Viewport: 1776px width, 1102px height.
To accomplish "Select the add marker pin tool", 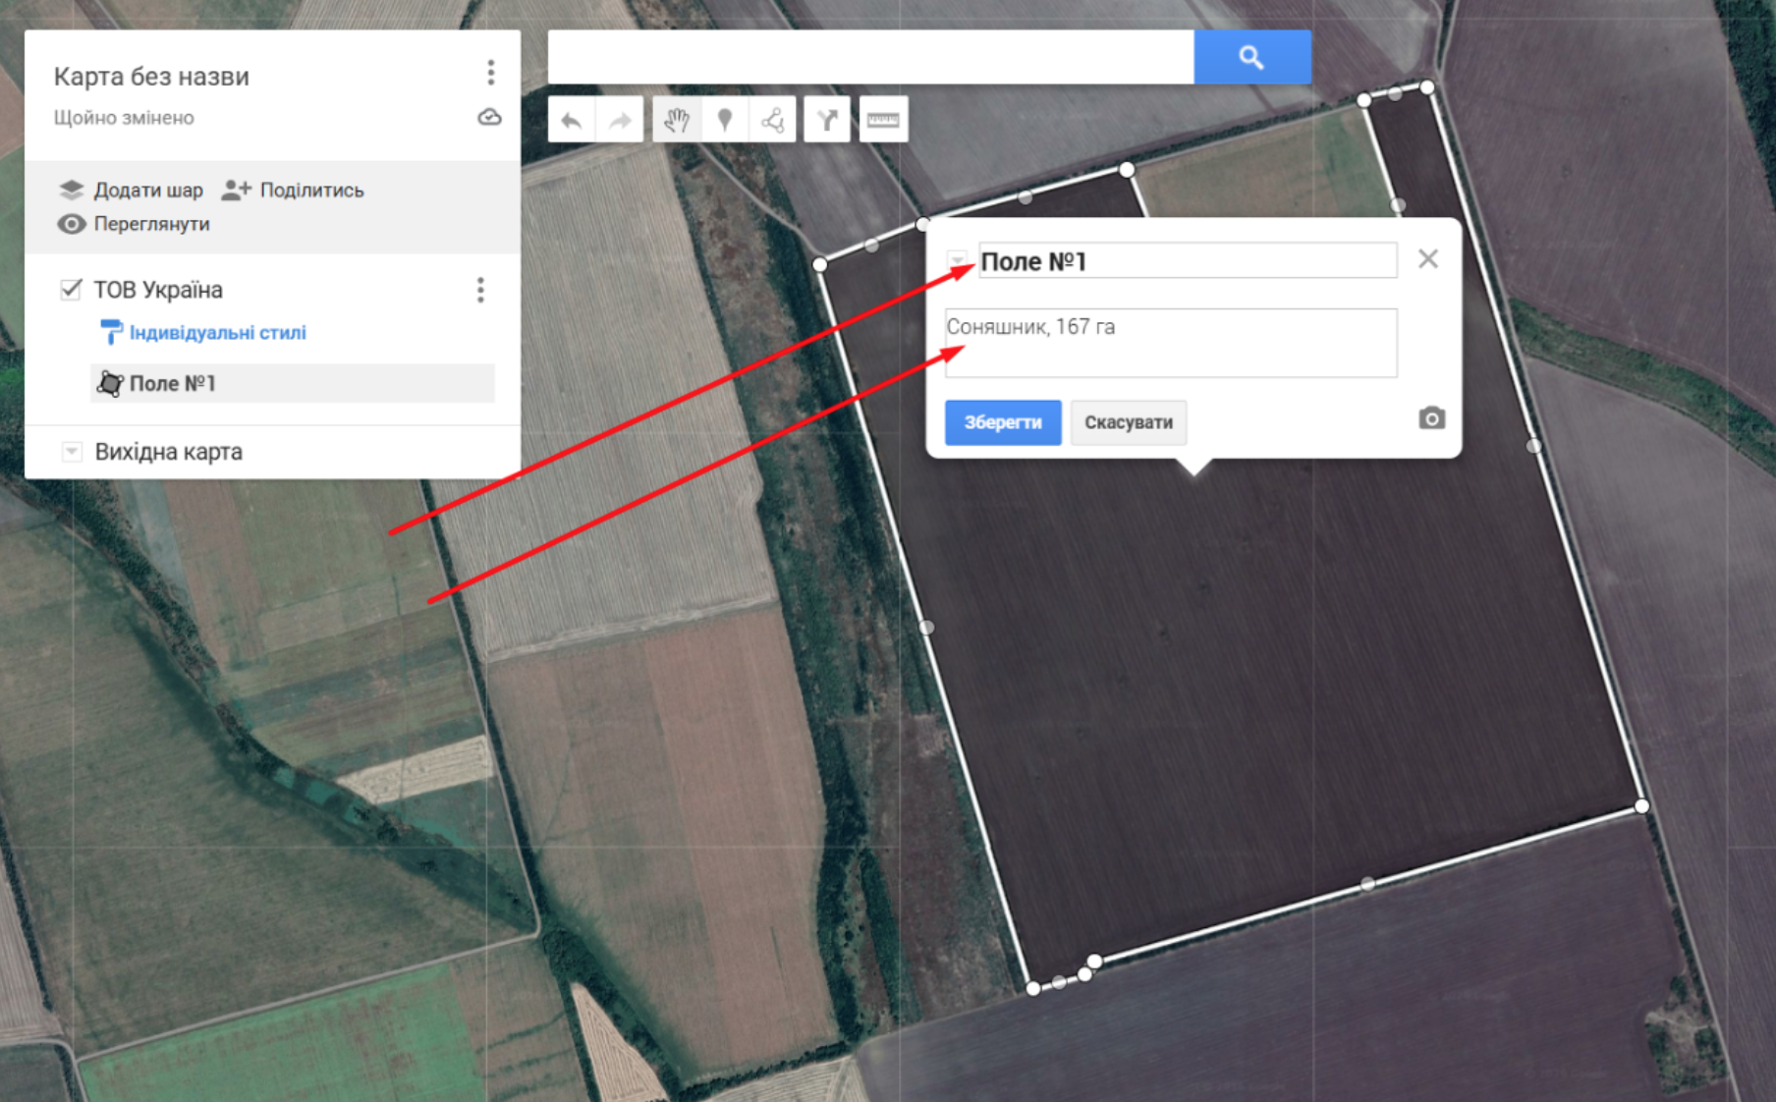I will coord(725,121).
